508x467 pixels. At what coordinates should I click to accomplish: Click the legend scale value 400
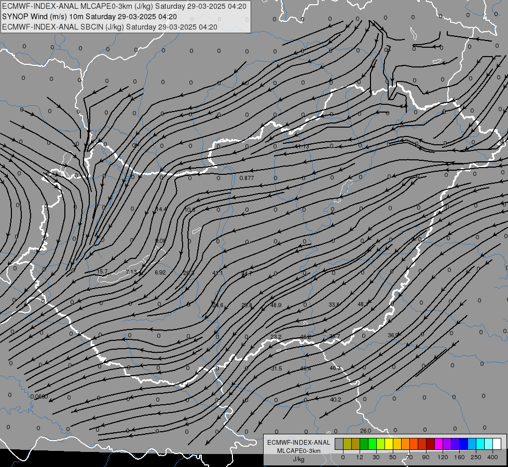coord(492,457)
